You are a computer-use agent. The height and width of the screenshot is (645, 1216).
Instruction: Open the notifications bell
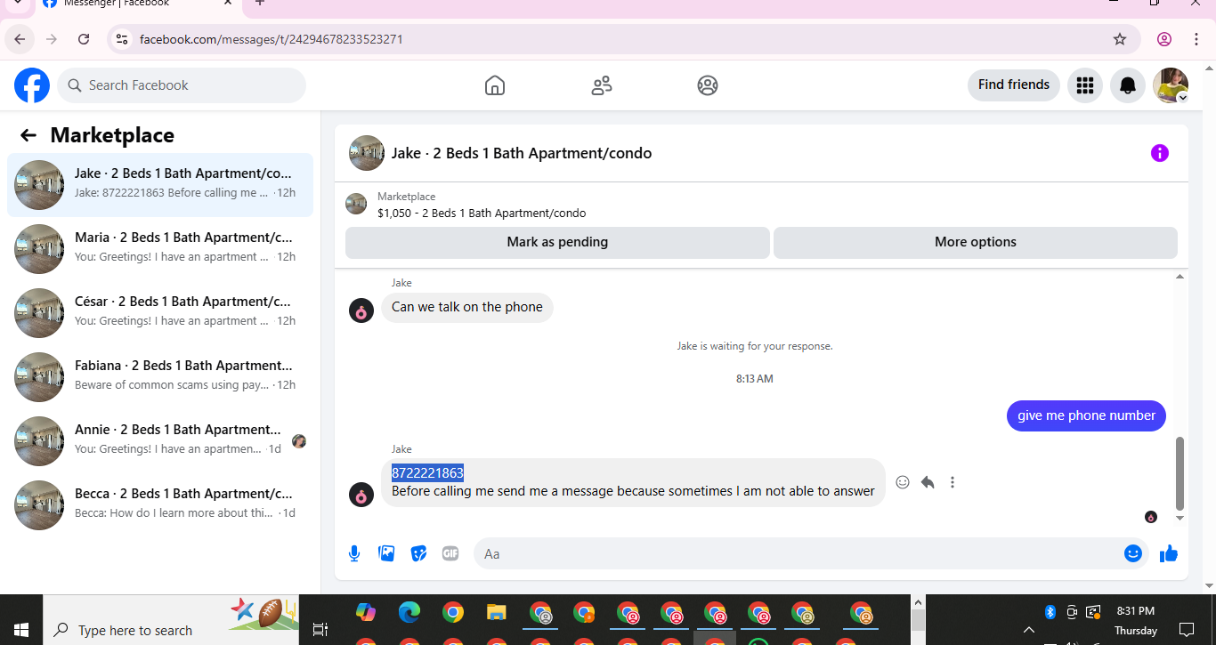1128,85
